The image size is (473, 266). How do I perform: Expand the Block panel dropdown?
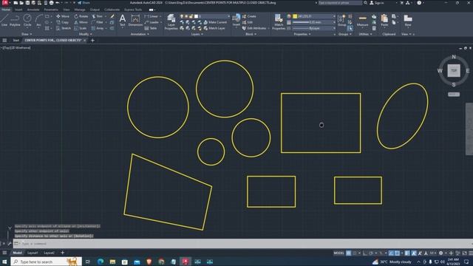pos(251,34)
